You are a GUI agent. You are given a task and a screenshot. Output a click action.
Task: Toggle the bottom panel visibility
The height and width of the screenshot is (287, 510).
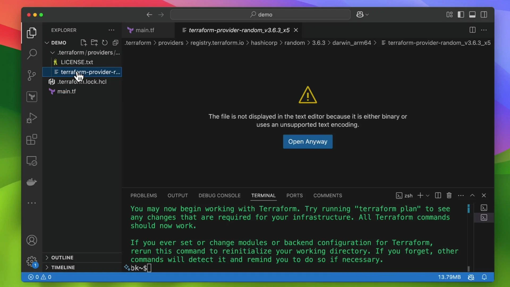472,15
